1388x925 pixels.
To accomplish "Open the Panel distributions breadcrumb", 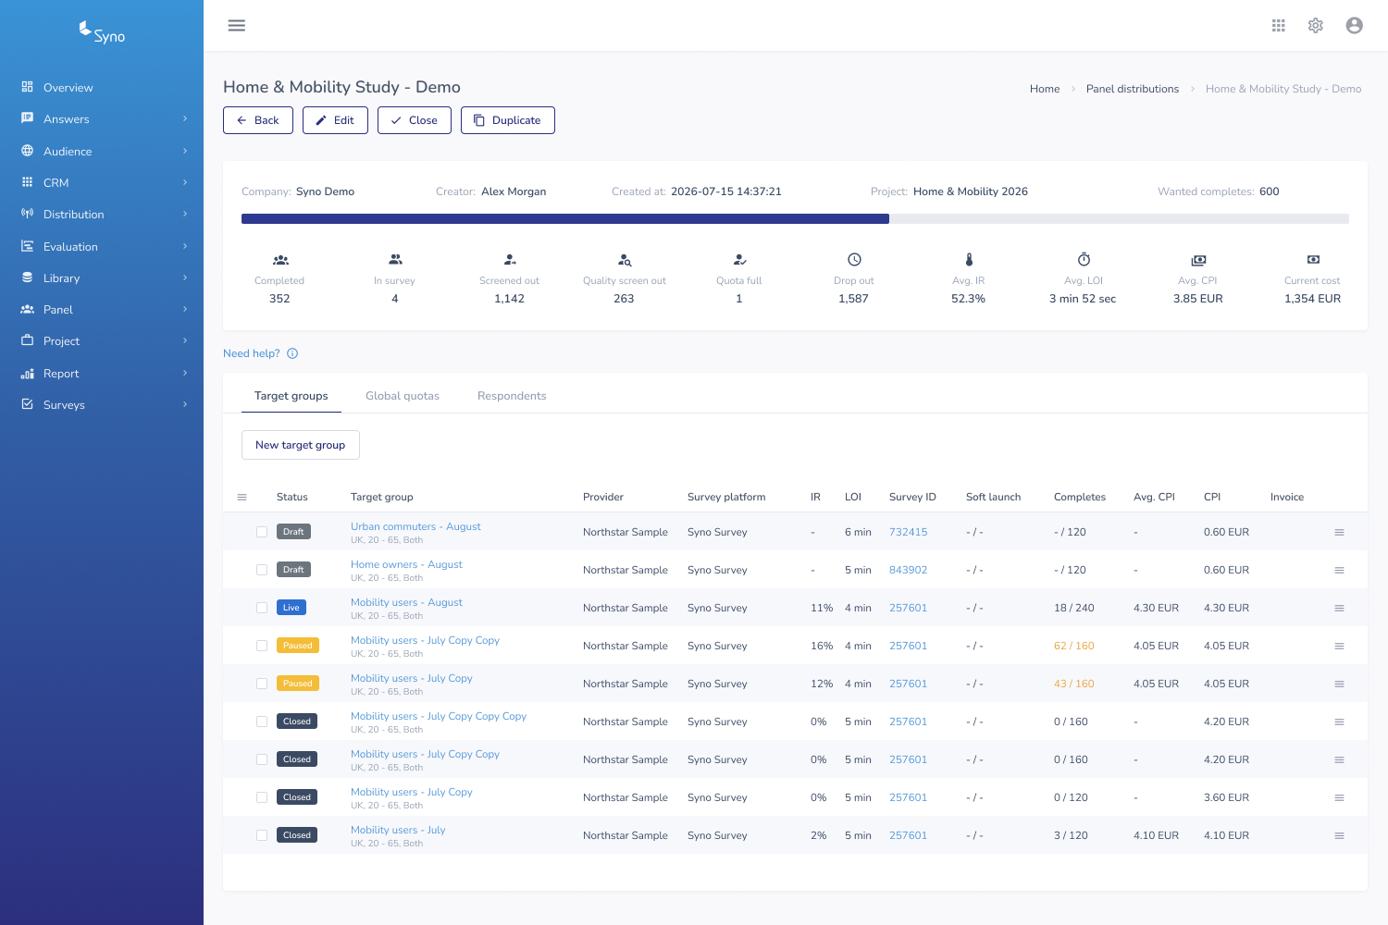I will pyautogui.click(x=1133, y=89).
